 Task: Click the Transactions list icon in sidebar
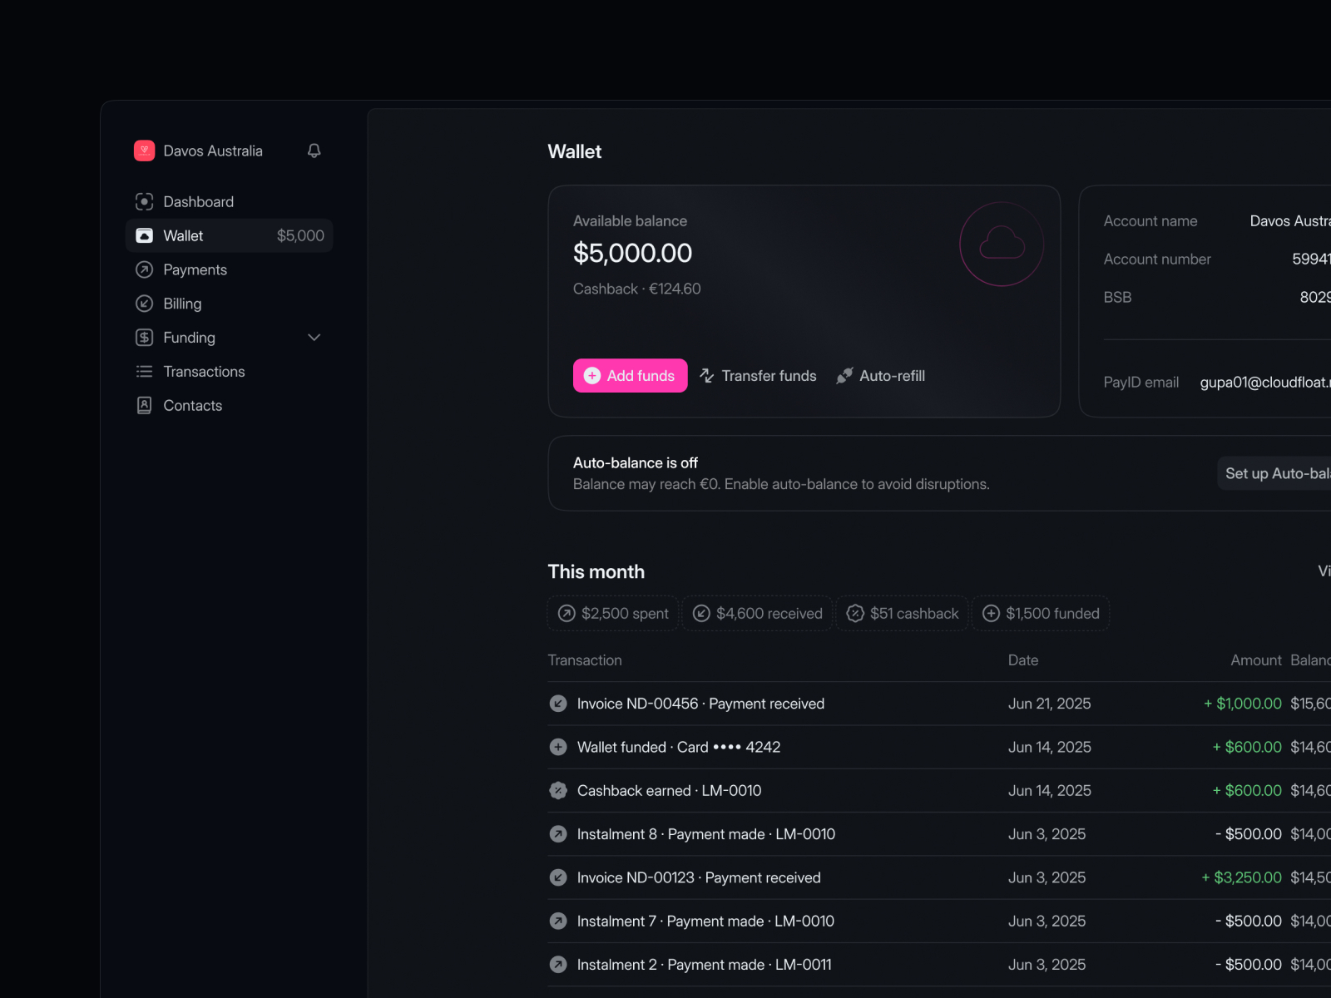(x=144, y=372)
